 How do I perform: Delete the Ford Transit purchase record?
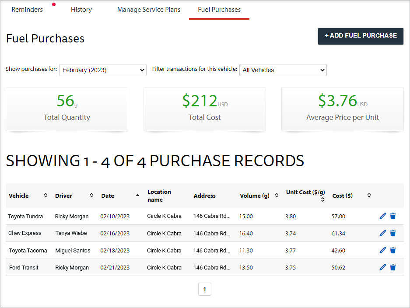pos(393,267)
